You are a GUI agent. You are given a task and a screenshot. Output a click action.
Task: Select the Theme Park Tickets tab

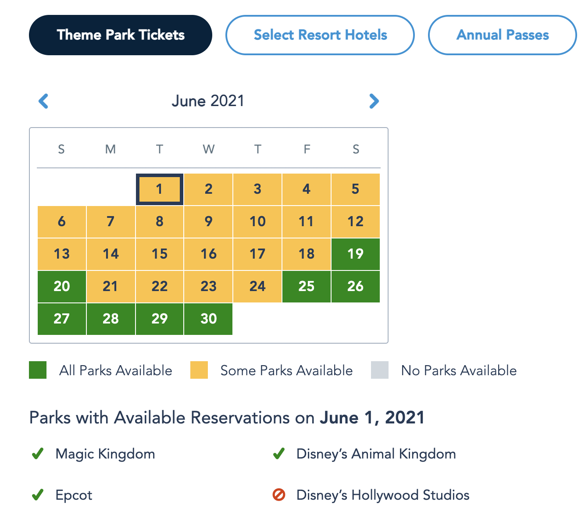coord(121,35)
